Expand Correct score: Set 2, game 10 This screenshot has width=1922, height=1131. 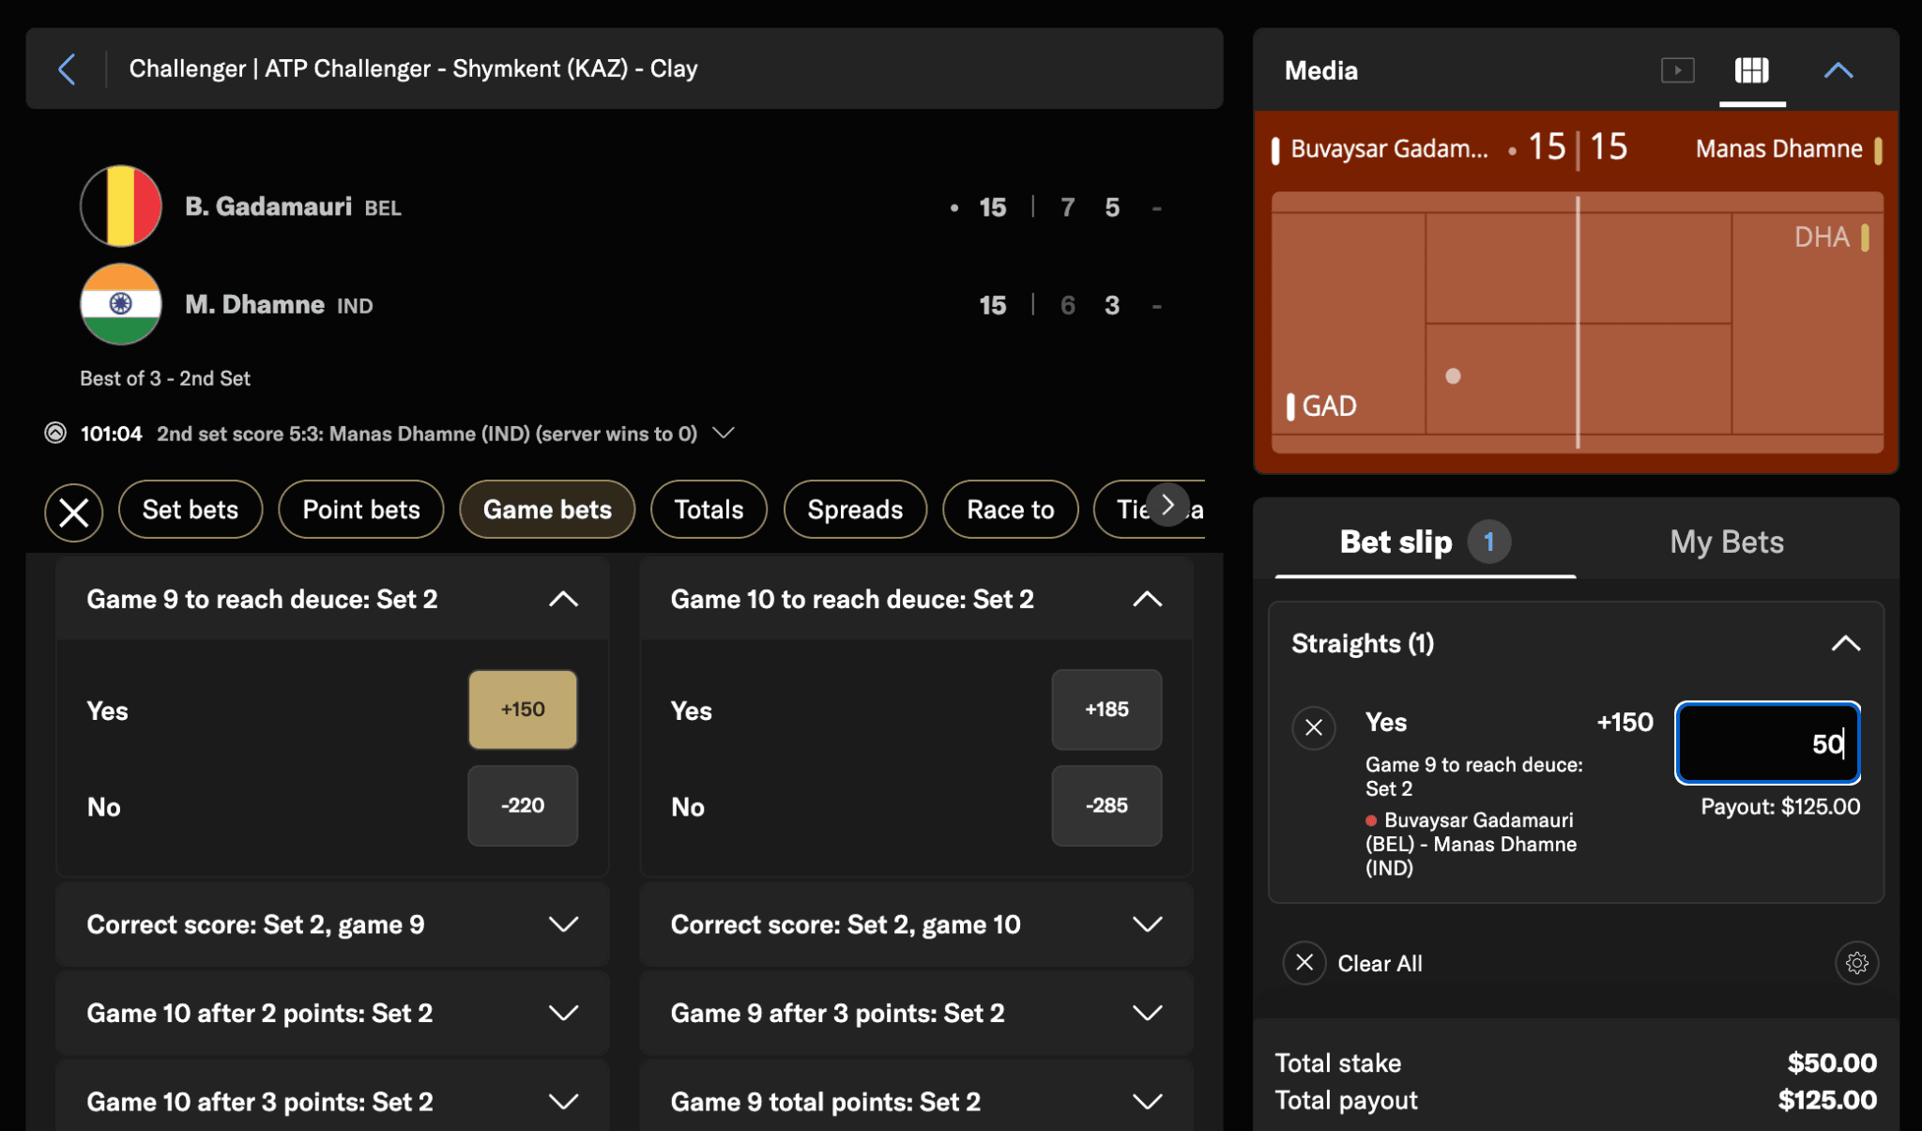[x=916, y=925]
